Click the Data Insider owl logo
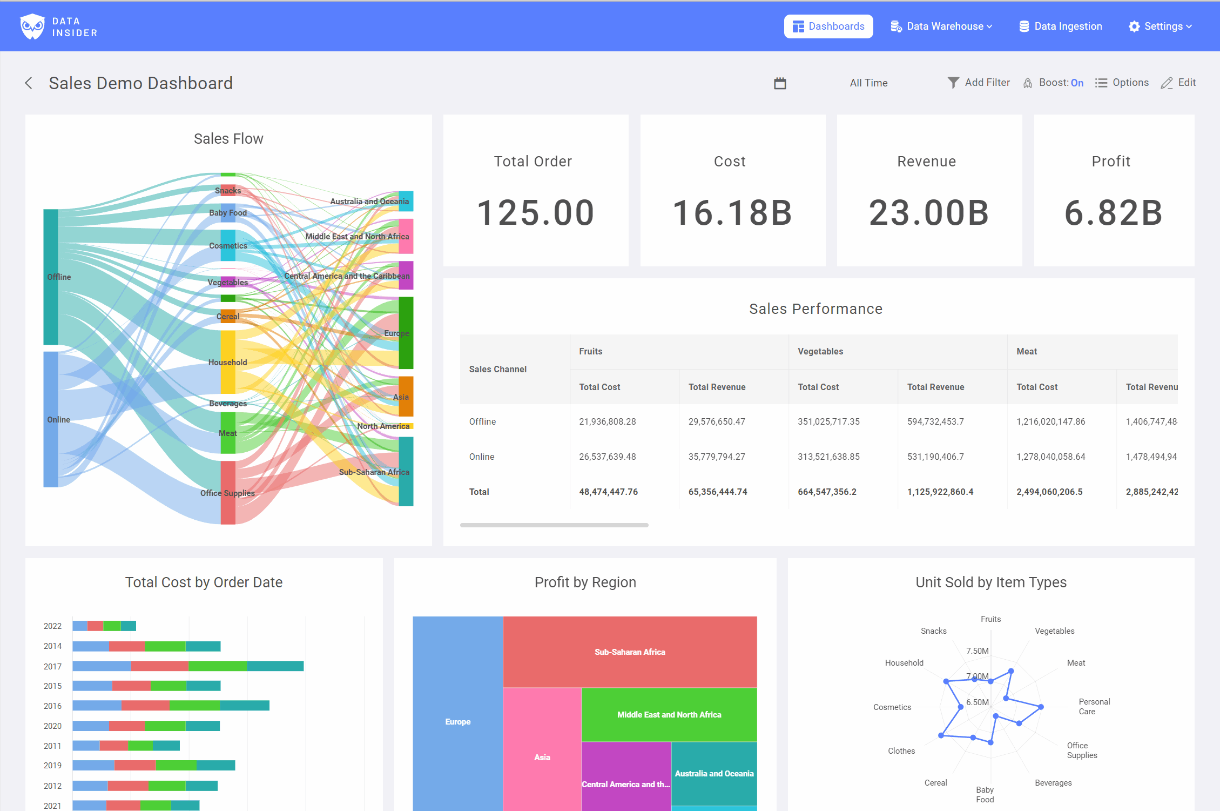 (32, 26)
